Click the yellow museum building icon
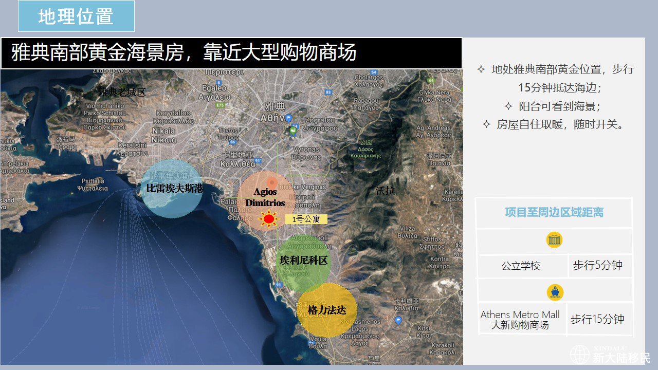This screenshot has width=658, height=370. click(x=554, y=240)
